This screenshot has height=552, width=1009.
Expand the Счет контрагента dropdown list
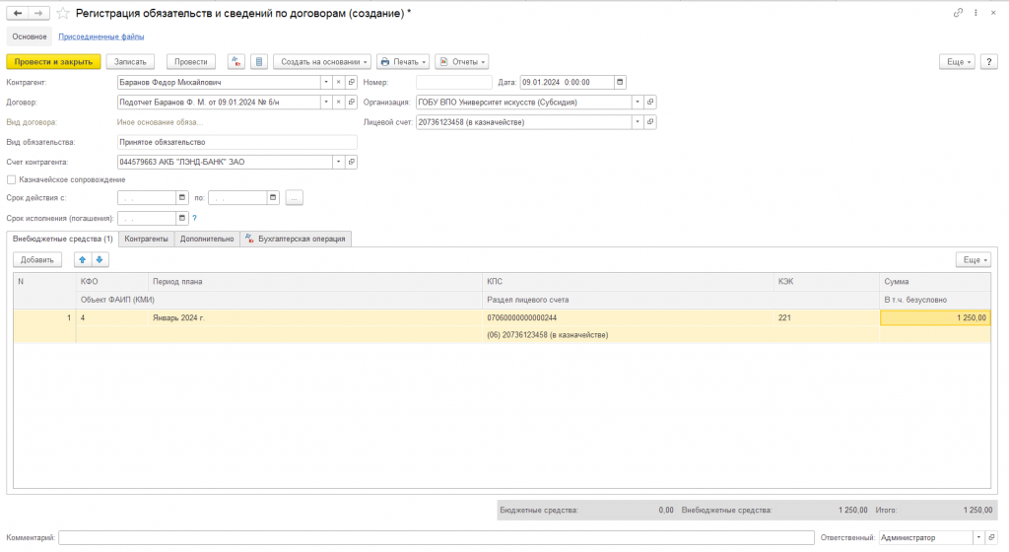(x=339, y=162)
